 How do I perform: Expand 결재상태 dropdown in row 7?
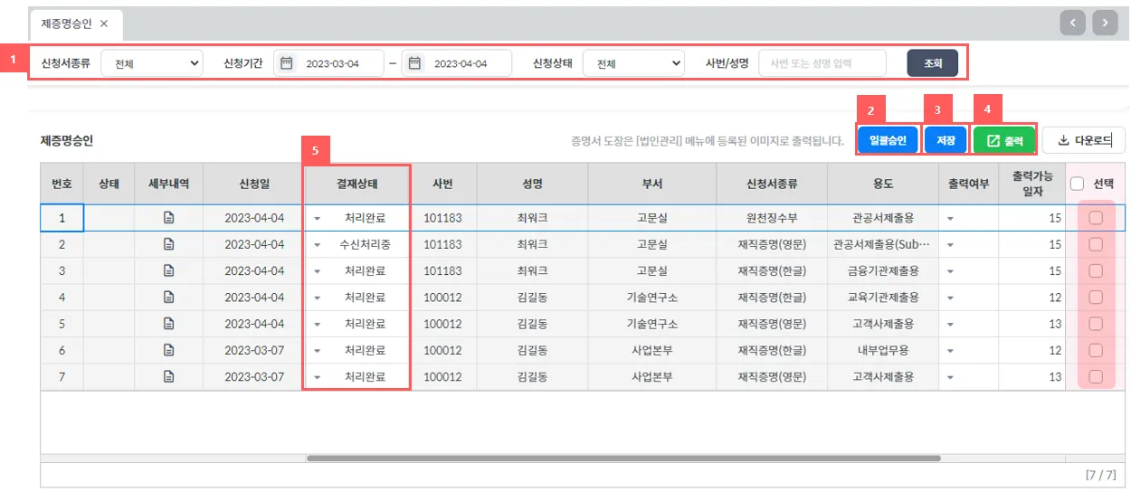tap(317, 377)
